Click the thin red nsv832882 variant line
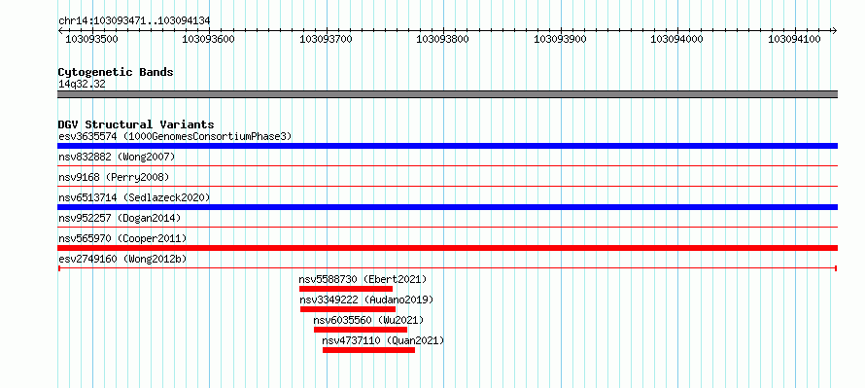865x388 pixels. [447, 165]
